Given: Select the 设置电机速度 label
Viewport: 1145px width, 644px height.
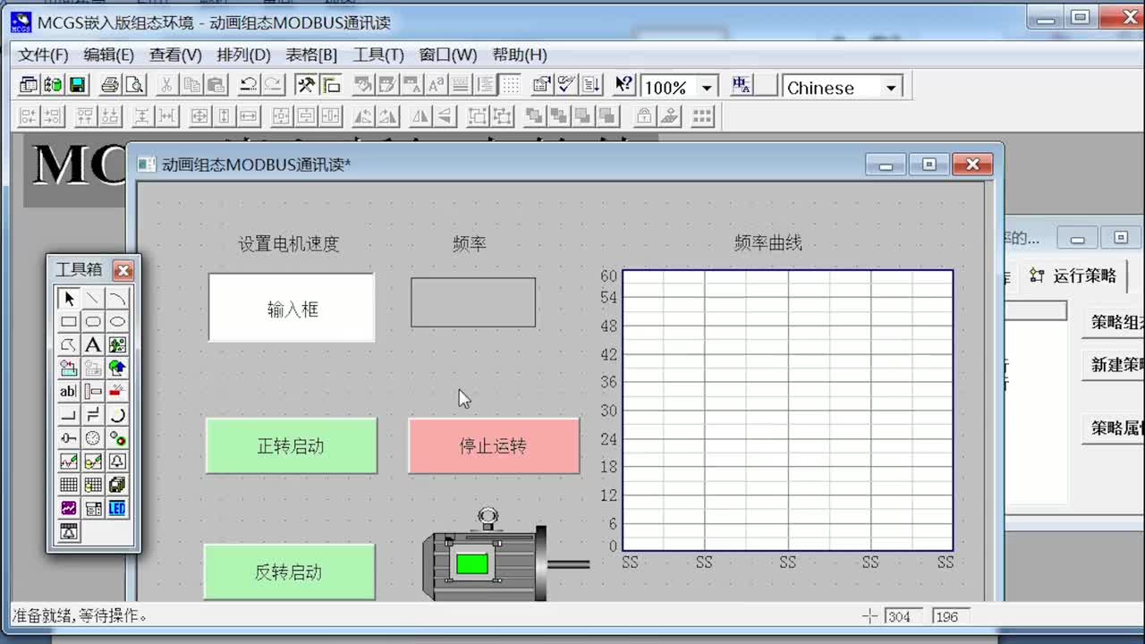Looking at the screenshot, I should pyautogui.click(x=289, y=244).
